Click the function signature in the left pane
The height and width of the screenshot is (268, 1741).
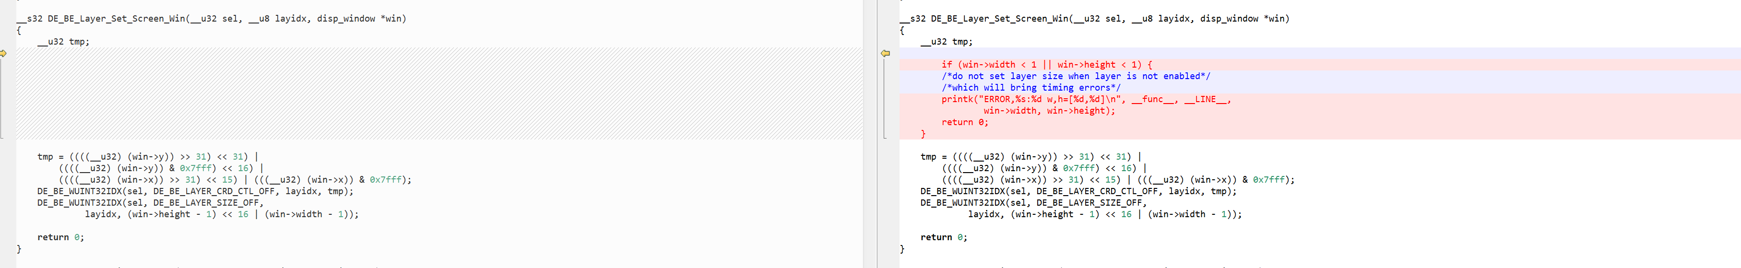212,19
